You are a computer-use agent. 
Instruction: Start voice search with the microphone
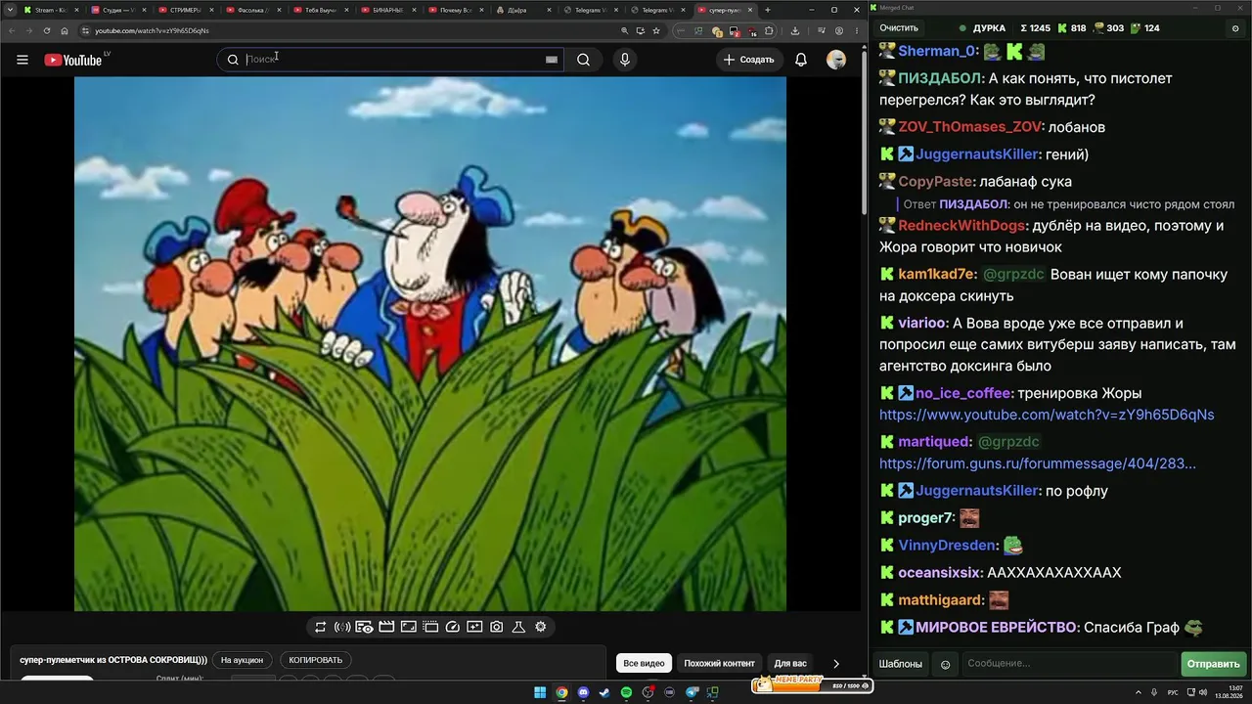pyautogui.click(x=625, y=60)
